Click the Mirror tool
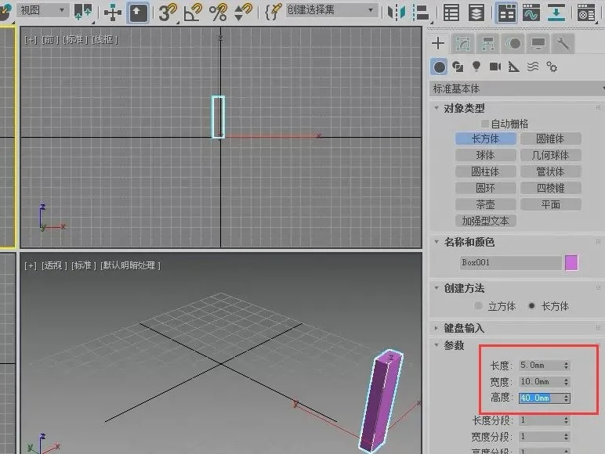605x454 pixels. 397,13
